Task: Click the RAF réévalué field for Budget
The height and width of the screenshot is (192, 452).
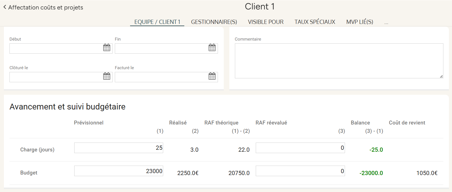Action: coord(300,171)
